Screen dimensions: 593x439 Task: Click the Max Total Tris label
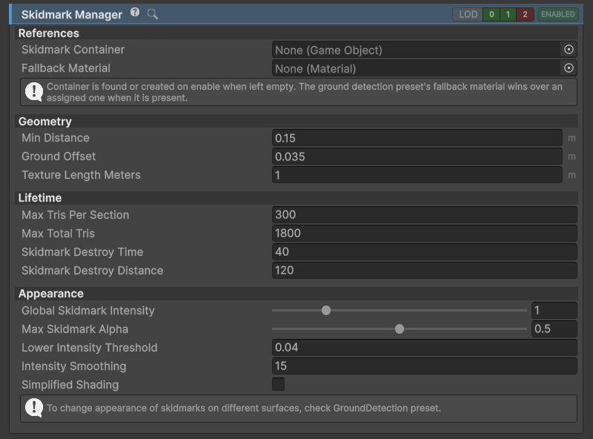tap(59, 233)
